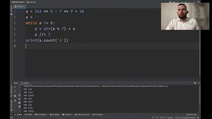Click the str function on line 4
The image size is (212, 119).
[47, 29]
